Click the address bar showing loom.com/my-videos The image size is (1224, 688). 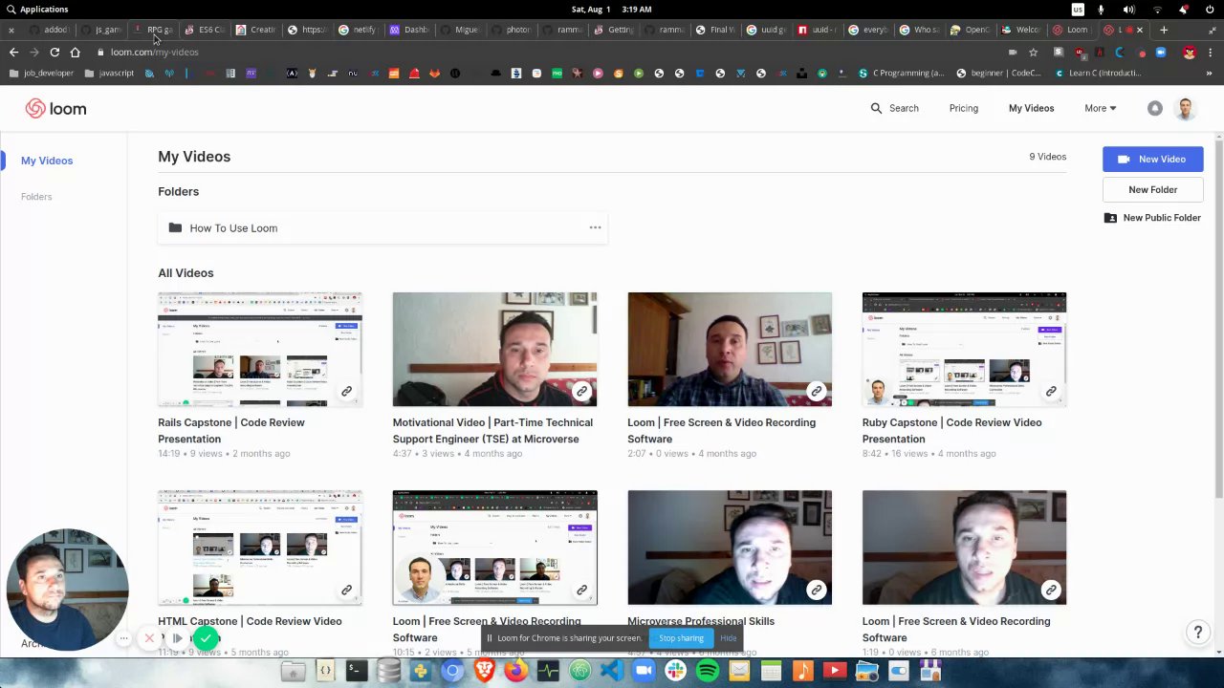click(x=154, y=52)
